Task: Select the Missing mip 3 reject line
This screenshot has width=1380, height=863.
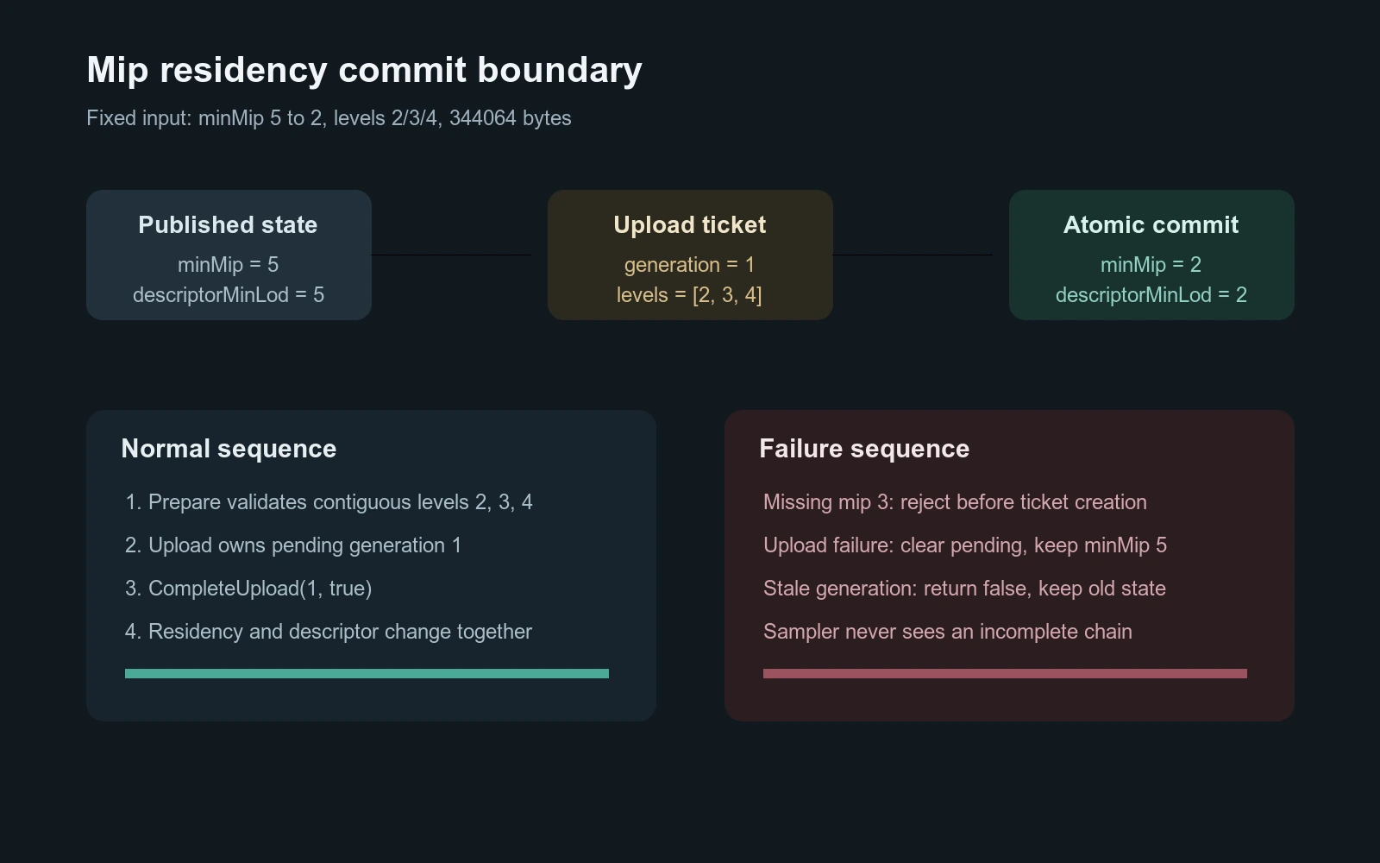Action: 955,502
